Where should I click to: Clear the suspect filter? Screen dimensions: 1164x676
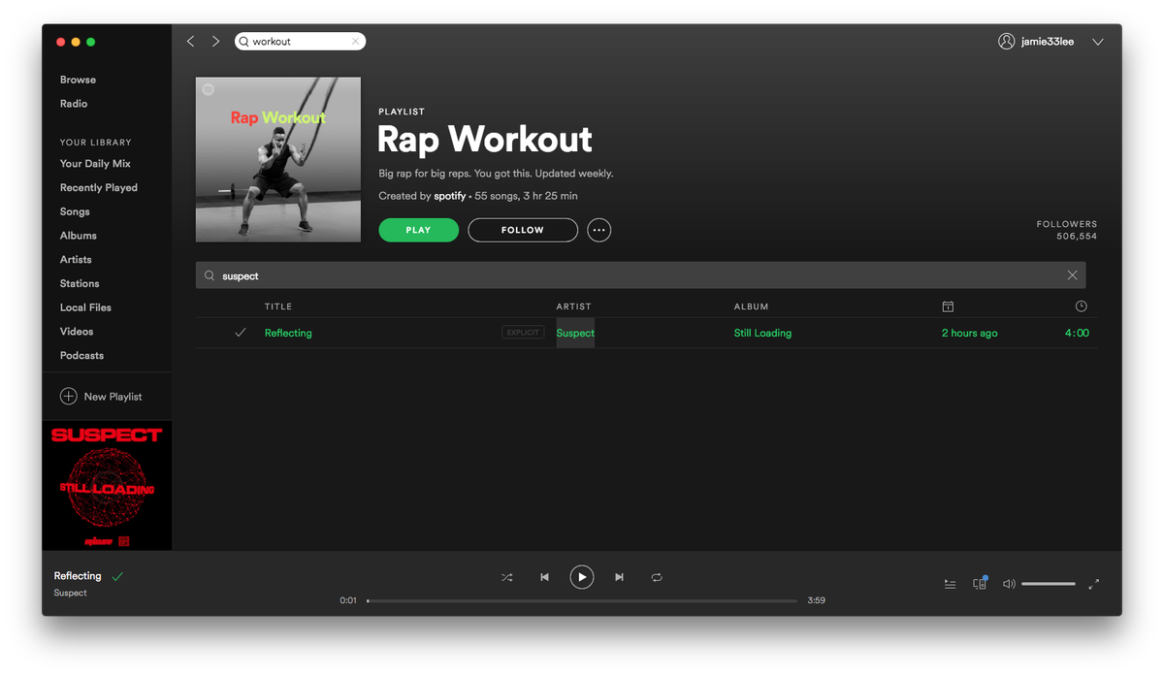click(x=1072, y=275)
